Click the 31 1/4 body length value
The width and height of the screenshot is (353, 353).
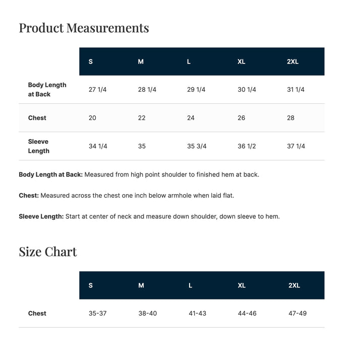pos(296,90)
